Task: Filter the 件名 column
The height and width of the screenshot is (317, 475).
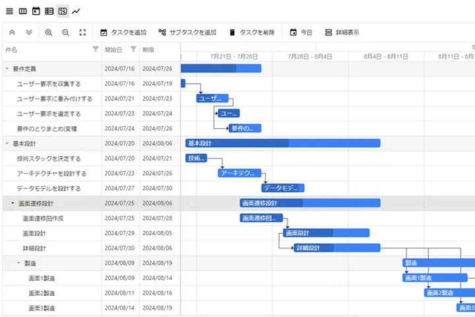Action: click(x=96, y=49)
